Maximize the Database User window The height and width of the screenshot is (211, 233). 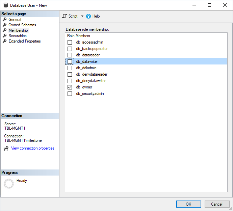[x=209, y=5]
